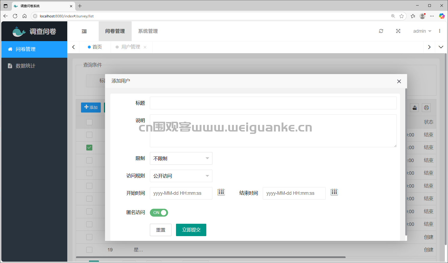This screenshot has width=448, height=263.
Task: Check the header select-all checkbox
Action: [x=89, y=122]
